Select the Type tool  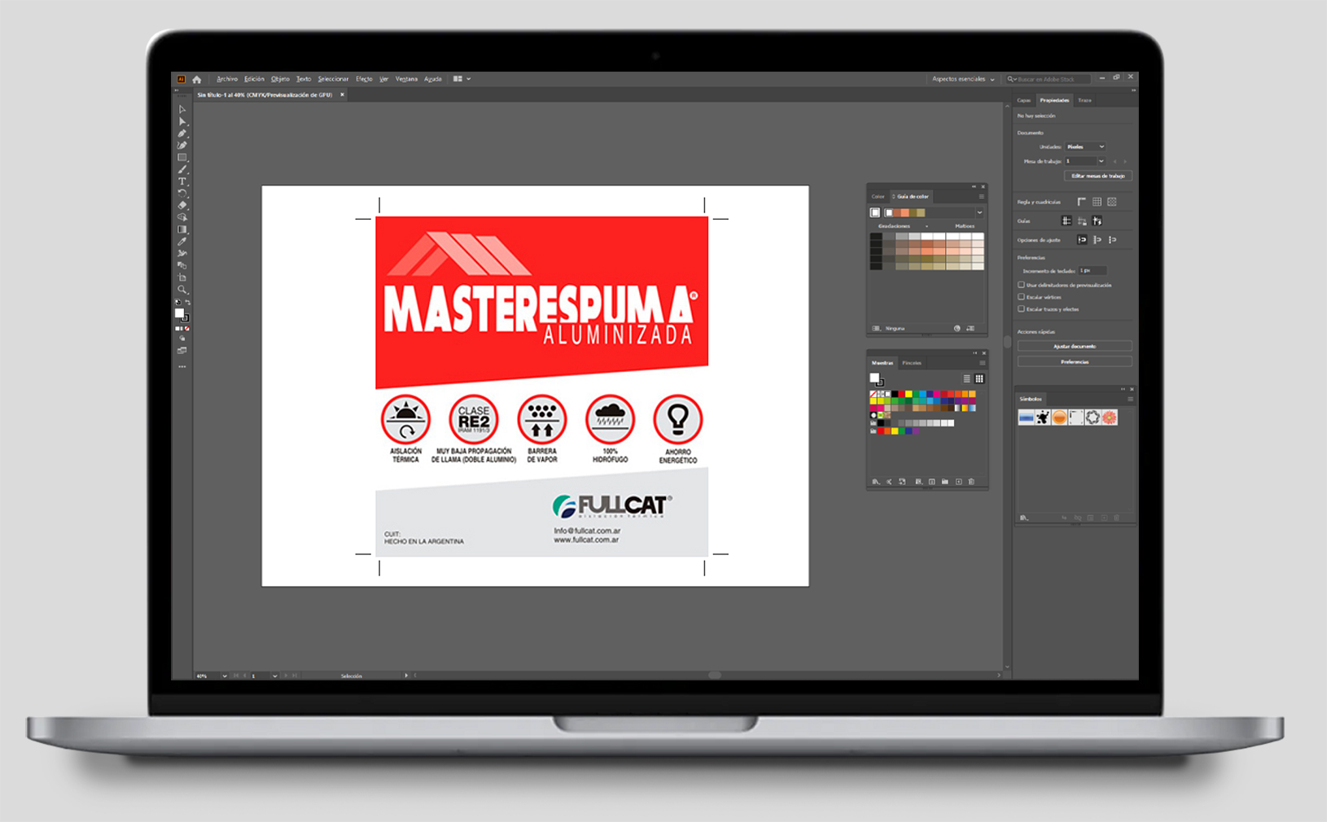[182, 181]
